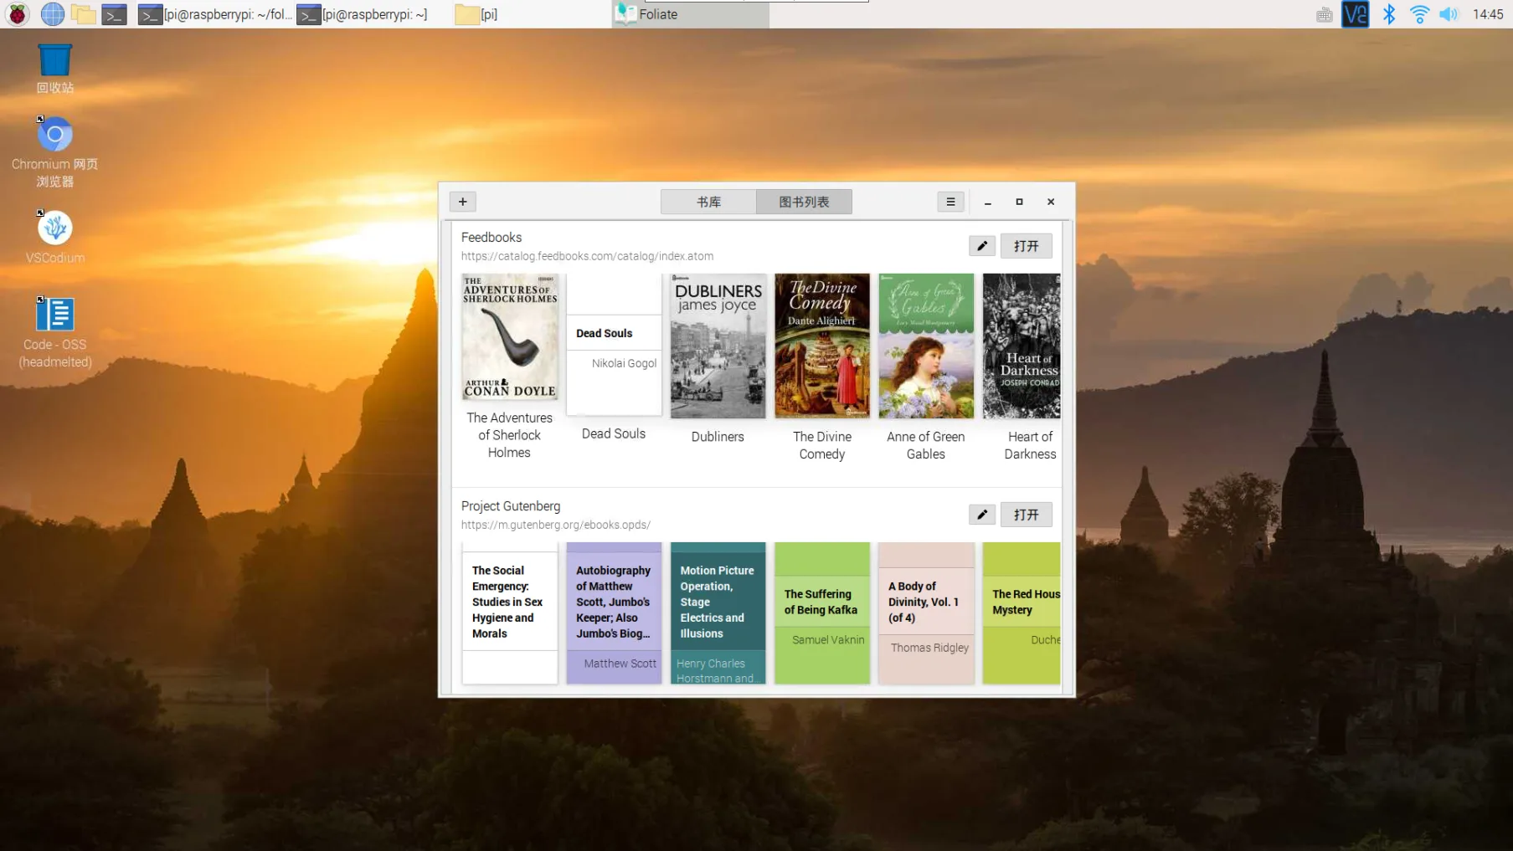Select The Divine Comedy cover
Viewport: 1513px width, 851px height.
[821, 346]
